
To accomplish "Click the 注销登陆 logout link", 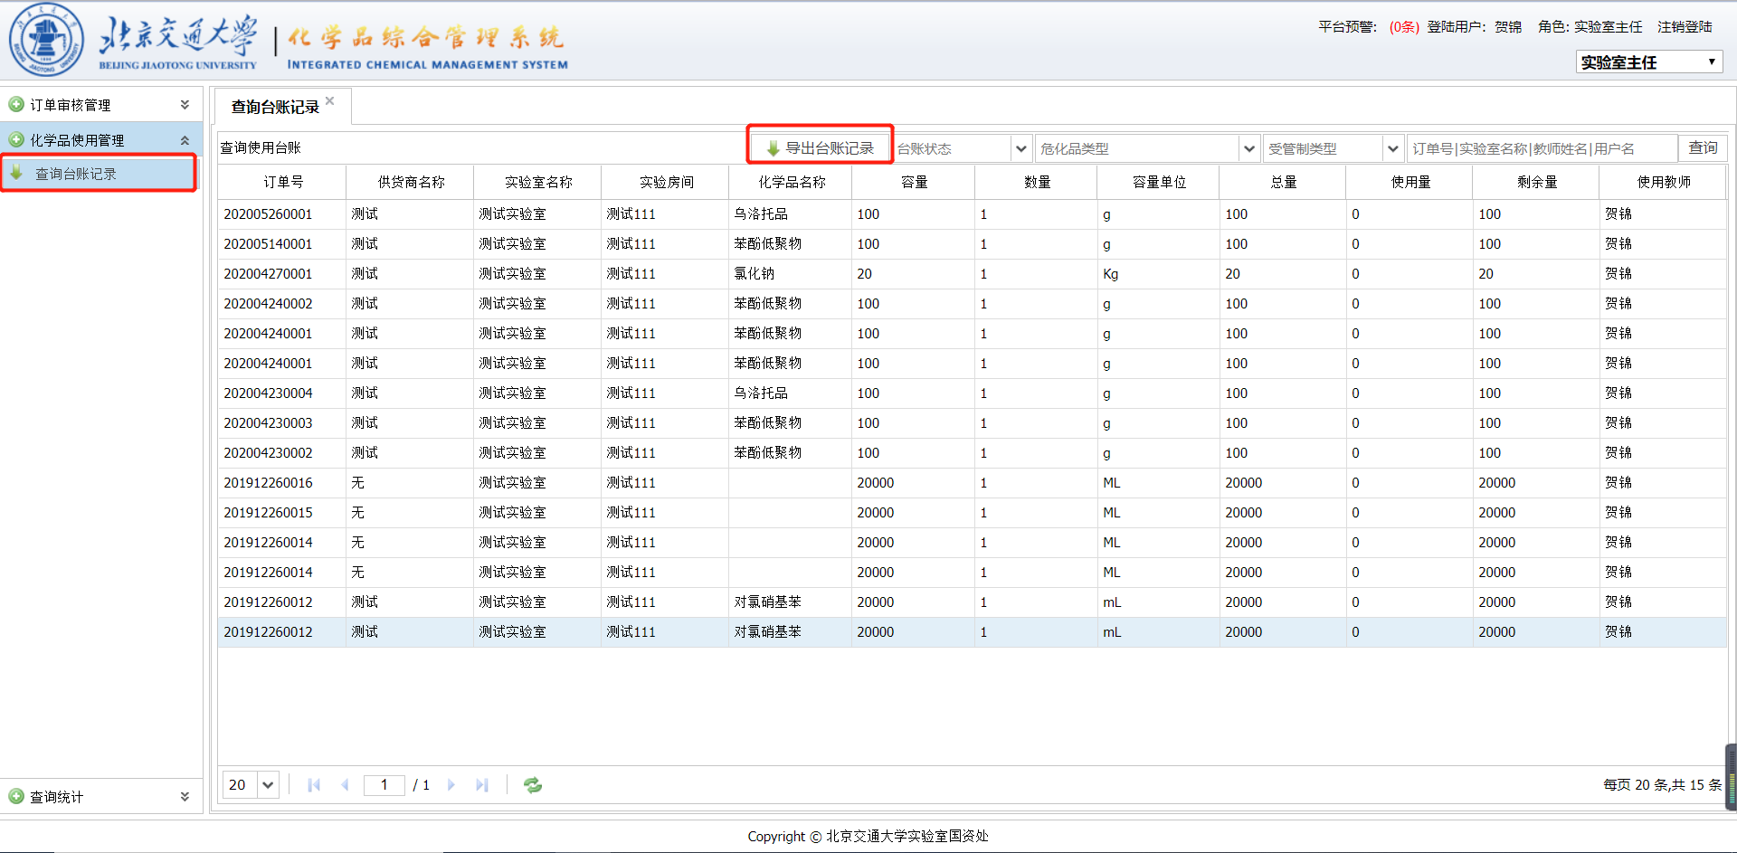I will tap(1685, 27).
